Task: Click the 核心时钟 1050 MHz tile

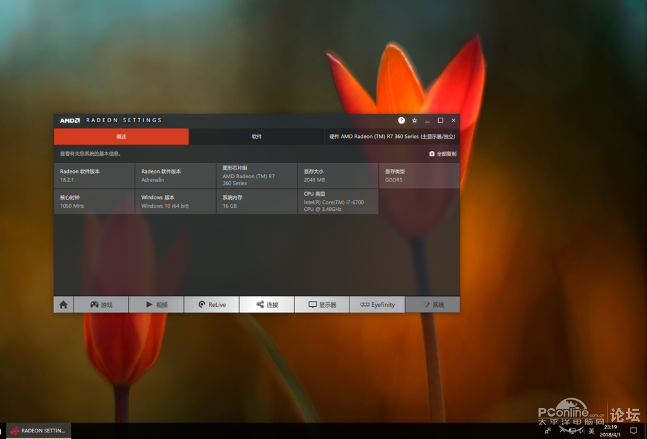Action: pos(94,202)
